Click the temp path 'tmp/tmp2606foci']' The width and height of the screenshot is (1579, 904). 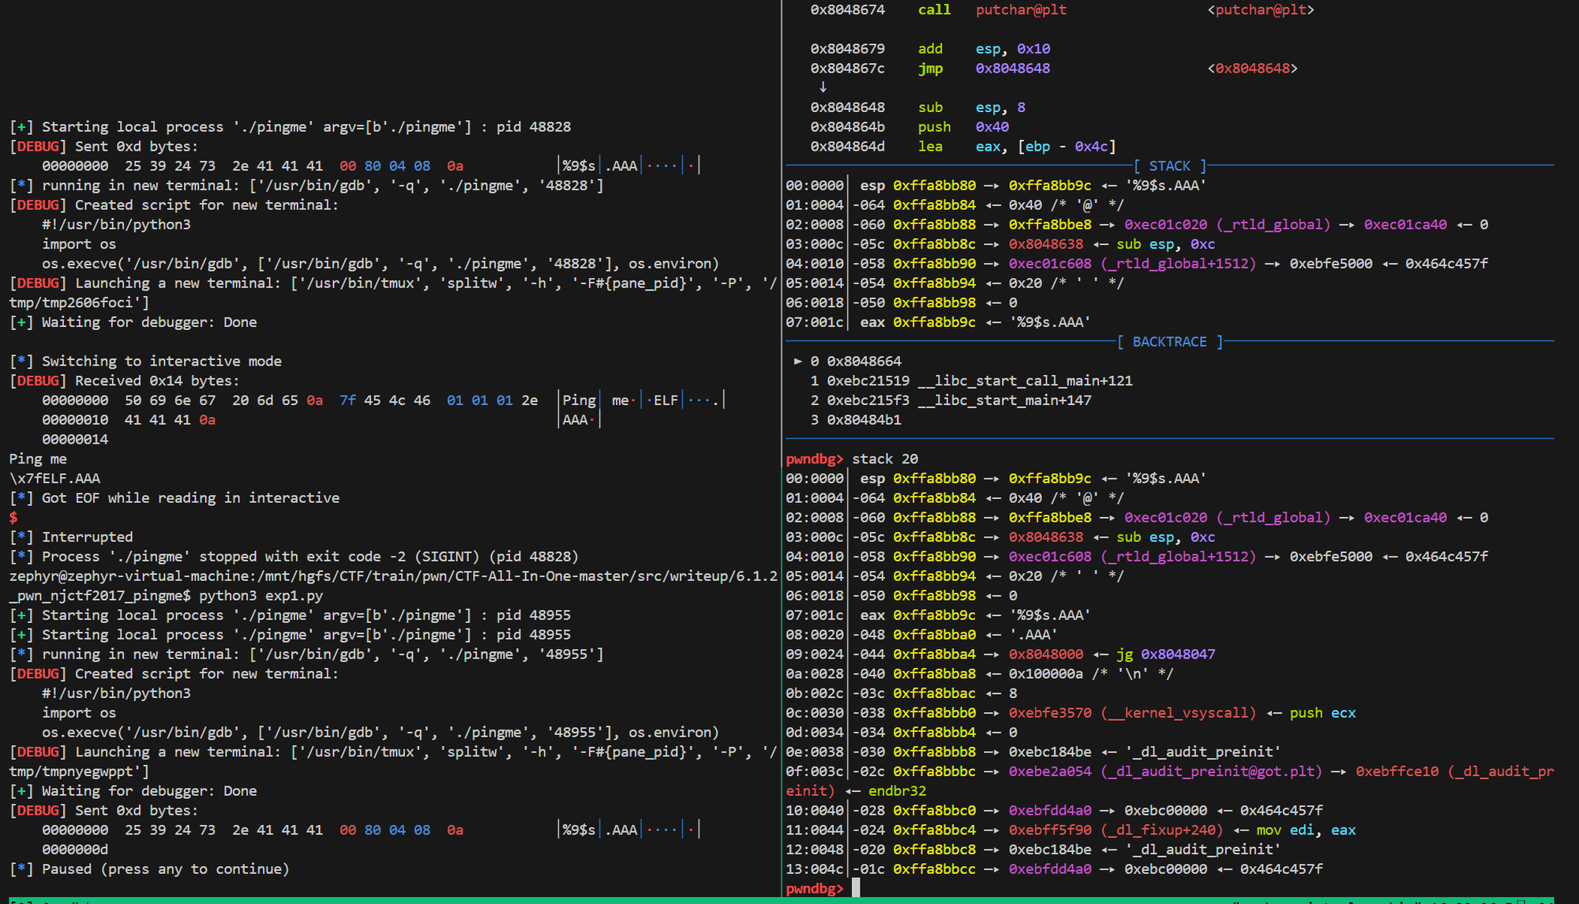pyautogui.click(x=79, y=302)
